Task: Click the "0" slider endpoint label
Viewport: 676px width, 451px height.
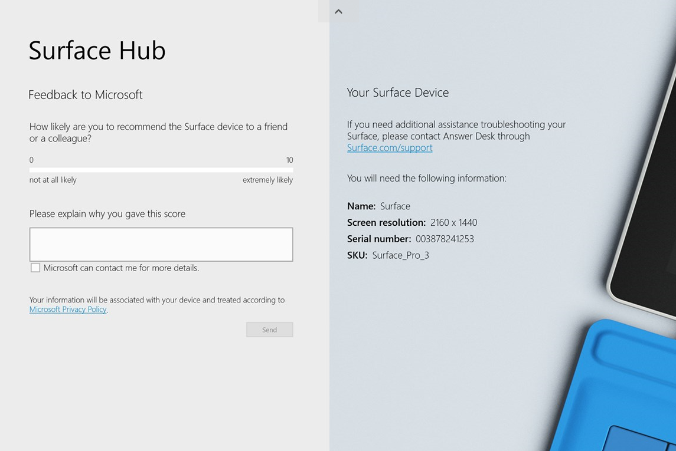Action: (x=31, y=159)
